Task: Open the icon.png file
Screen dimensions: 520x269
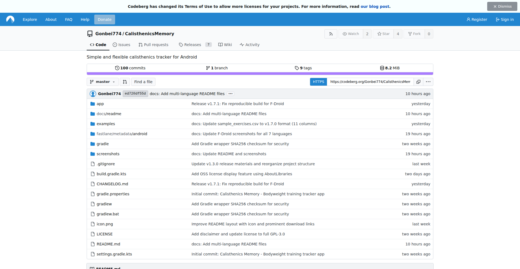Action: point(105,224)
